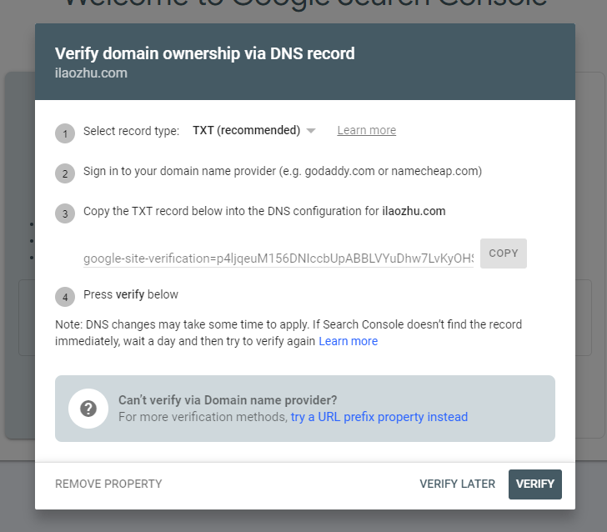
Task: Click the dialog title Verify domain ownership
Action: pos(205,53)
